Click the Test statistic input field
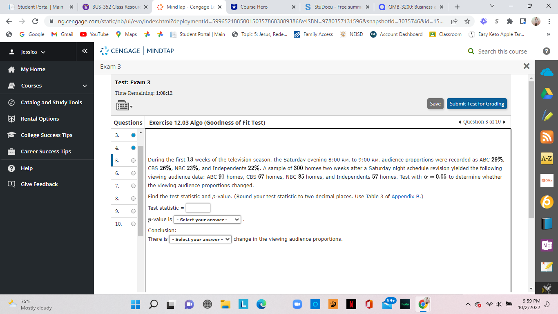Image resolution: width=558 pixels, height=314 pixels. 198,208
